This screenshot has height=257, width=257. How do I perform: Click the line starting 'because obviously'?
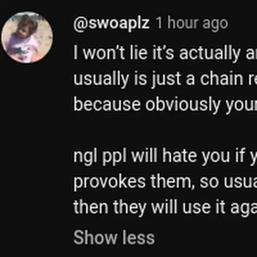click(x=165, y=105)
